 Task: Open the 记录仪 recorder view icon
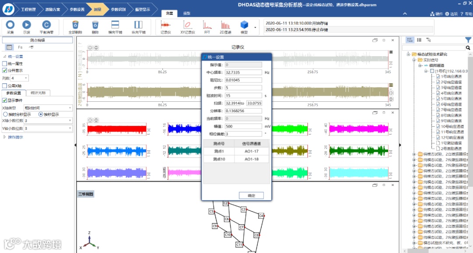pyautogui.click(x=165, y=25)
